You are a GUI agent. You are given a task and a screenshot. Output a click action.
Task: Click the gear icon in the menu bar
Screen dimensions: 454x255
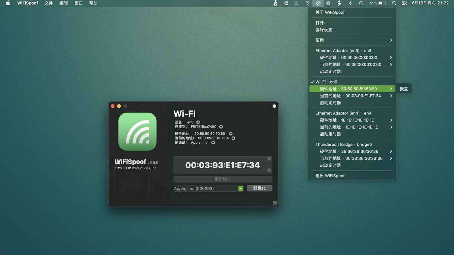pos(328,3)
